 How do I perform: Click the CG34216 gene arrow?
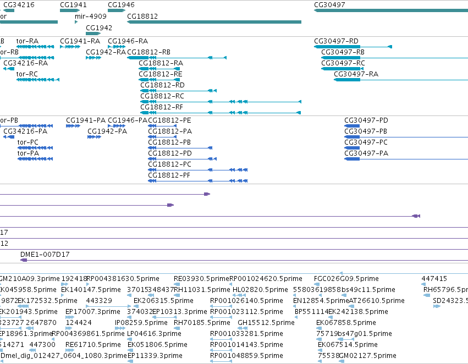[x=9, y=10]
